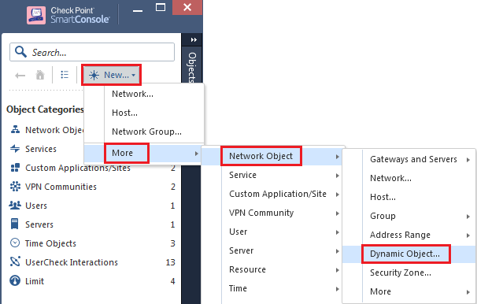Click the Time Objects clock icon
Viewport: 477px width, 304px height.
pyautogui.click(x=15, y=243)
